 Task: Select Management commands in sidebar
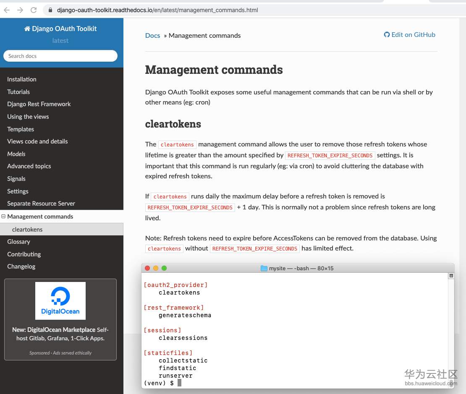[x=40, y=217]
